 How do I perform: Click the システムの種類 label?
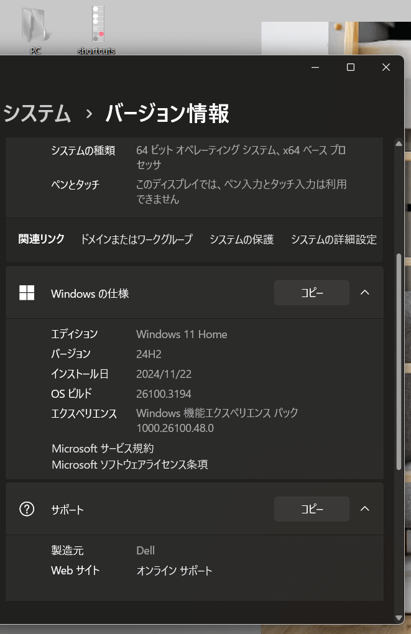click(x=83, y=150)
